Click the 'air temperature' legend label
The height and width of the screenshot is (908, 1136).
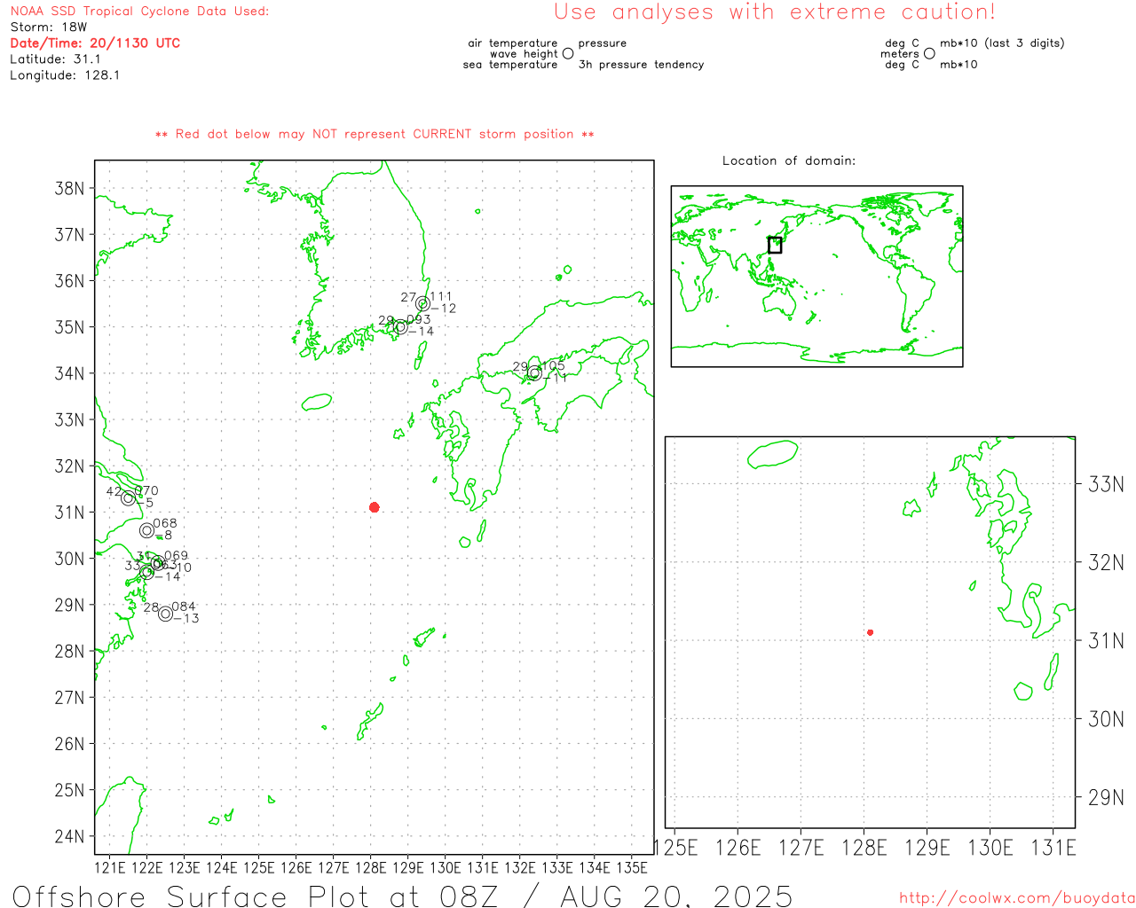513,43
